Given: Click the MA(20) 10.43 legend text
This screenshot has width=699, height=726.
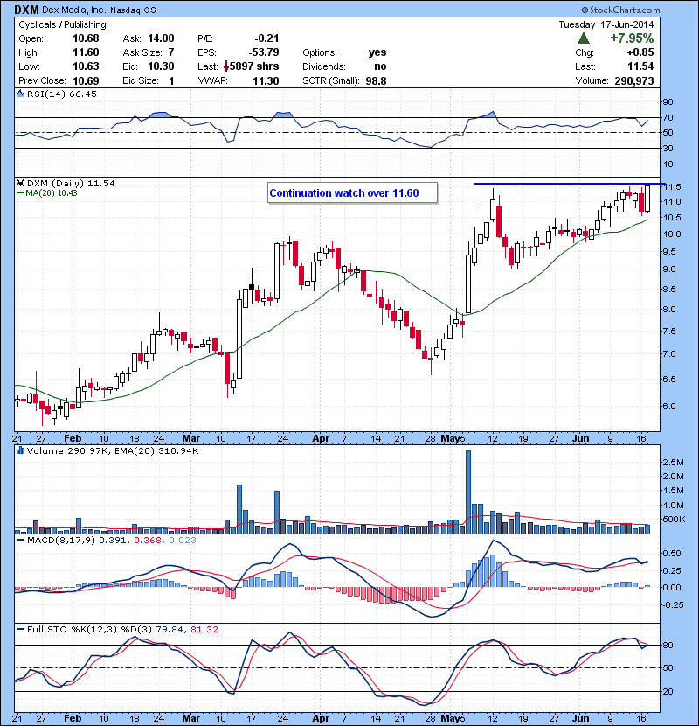Looking at the screenshot, I should point(52,193).
